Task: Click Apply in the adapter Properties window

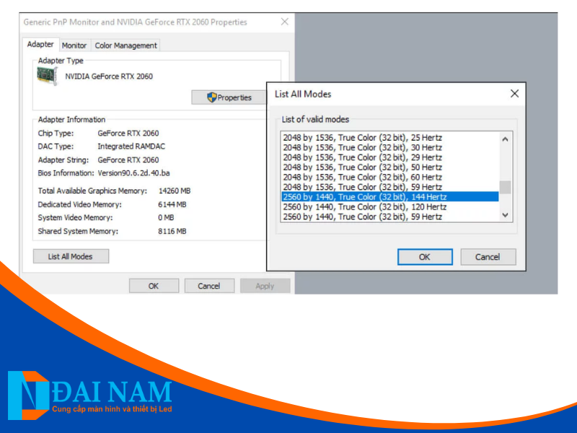Action: click(265, 286)
